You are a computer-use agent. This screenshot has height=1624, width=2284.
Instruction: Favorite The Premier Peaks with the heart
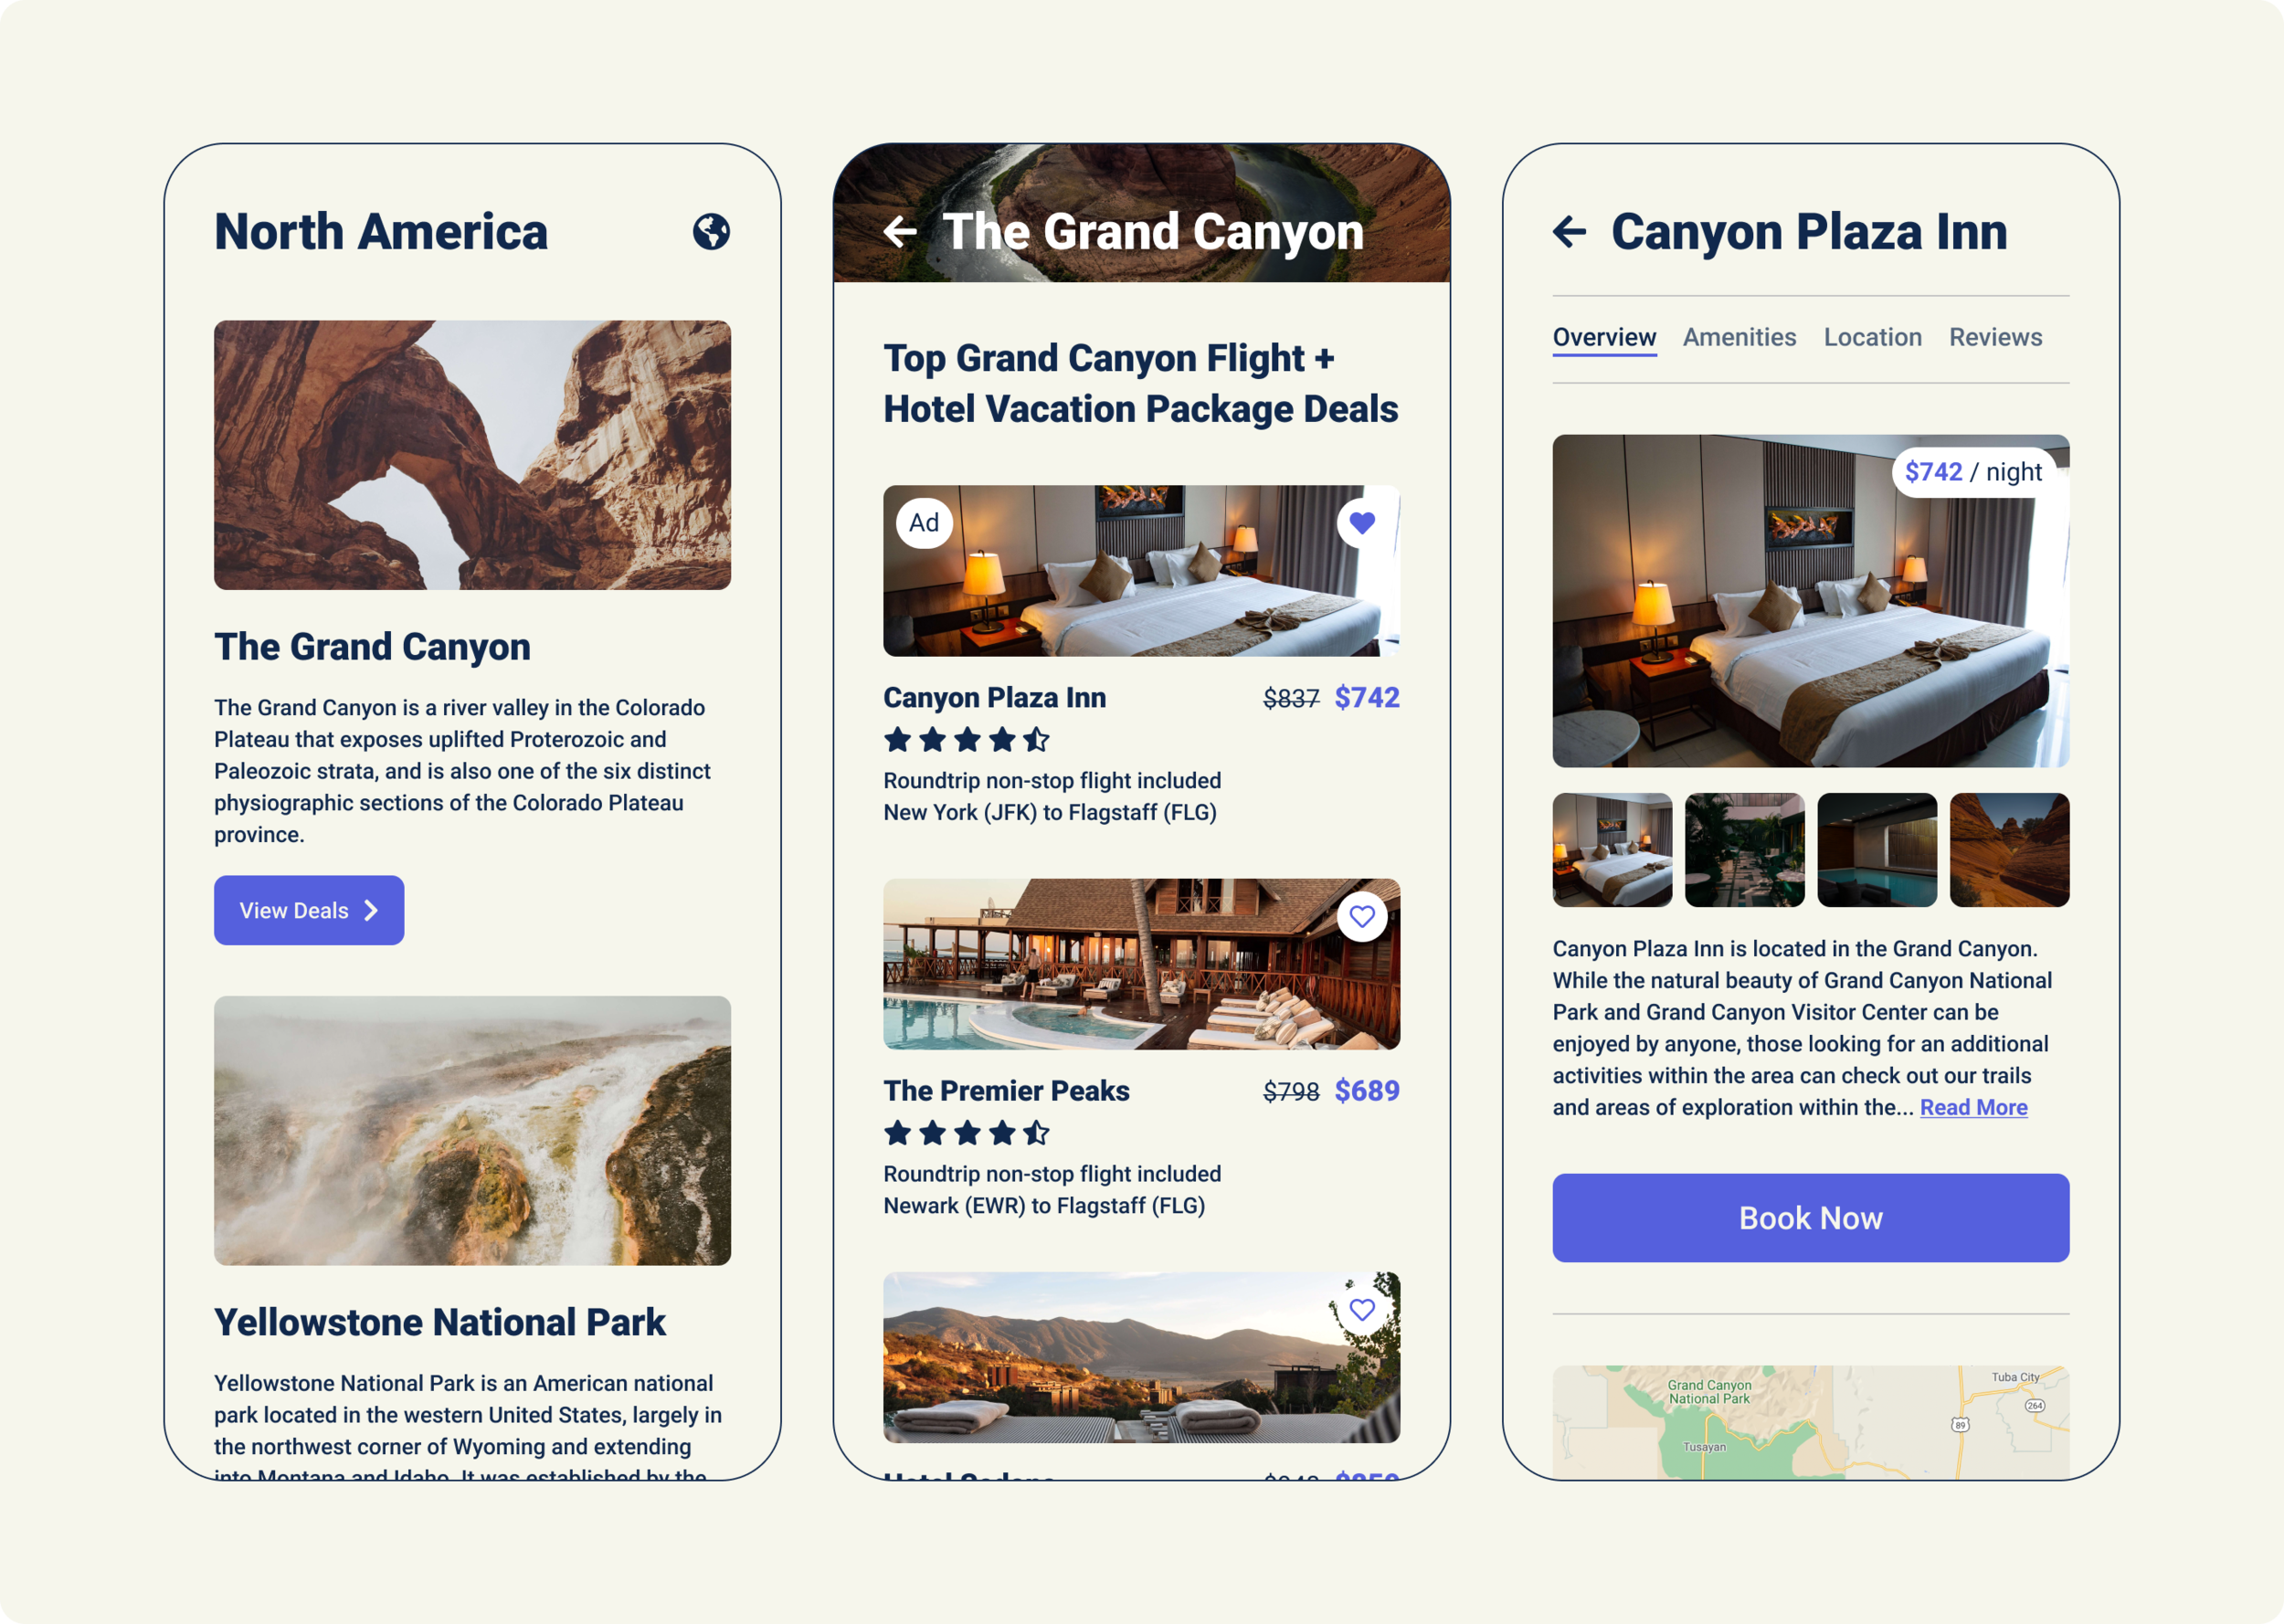pos(1362,916)
